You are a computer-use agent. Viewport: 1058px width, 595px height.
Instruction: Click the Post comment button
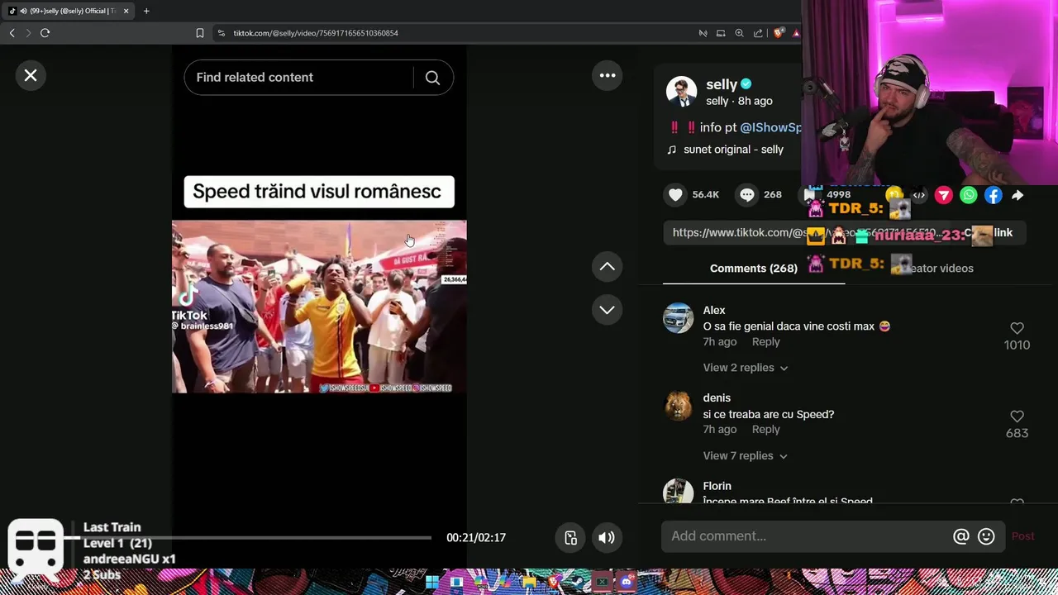(1022, 536)
